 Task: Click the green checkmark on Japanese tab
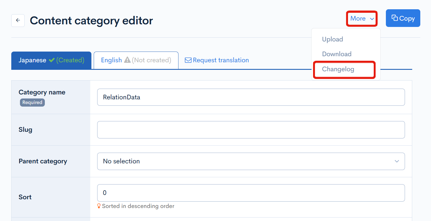point(52,60)
